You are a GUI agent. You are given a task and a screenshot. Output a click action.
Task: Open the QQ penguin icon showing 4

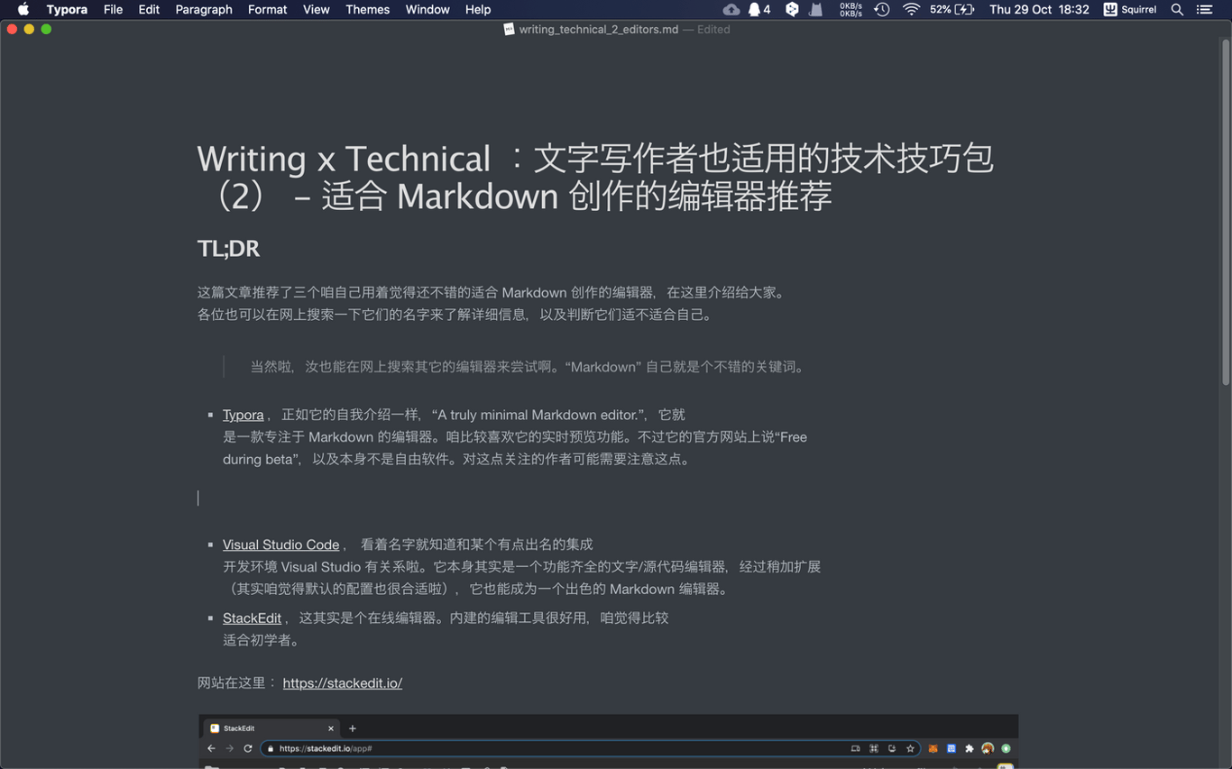coord(759,9)
